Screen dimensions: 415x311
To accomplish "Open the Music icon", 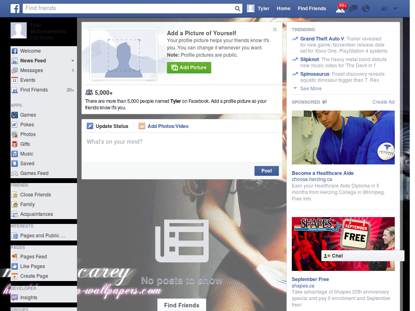I will 15,154.
